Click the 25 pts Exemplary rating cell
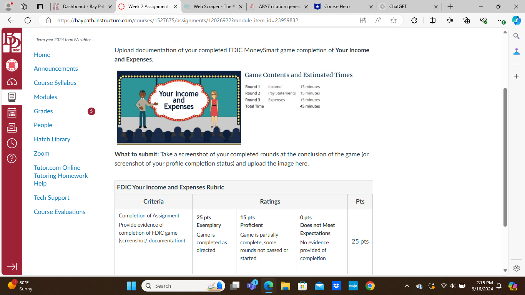The image size is (525, 295). [214, 241]
